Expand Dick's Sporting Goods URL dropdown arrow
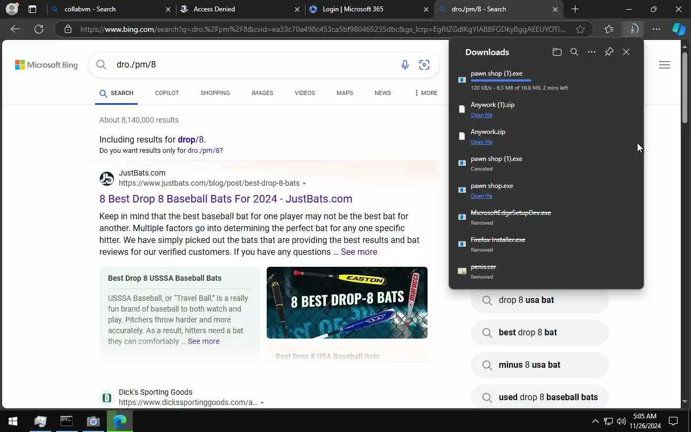Image resolution: width=691 pixels, height=432 pixels. [x=262, y=403]
